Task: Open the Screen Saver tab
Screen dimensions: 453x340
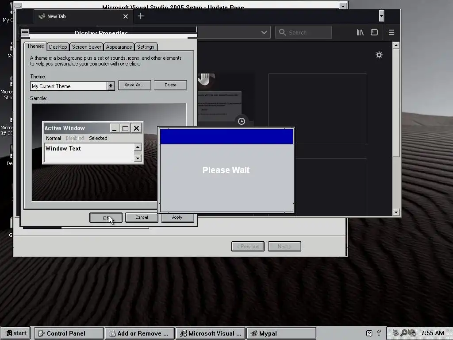Action: 86,47
